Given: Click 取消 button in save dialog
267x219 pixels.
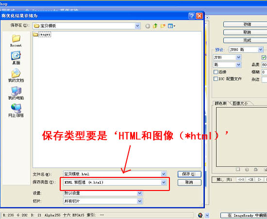Looking at the screenshot, I should coord(189,182).
